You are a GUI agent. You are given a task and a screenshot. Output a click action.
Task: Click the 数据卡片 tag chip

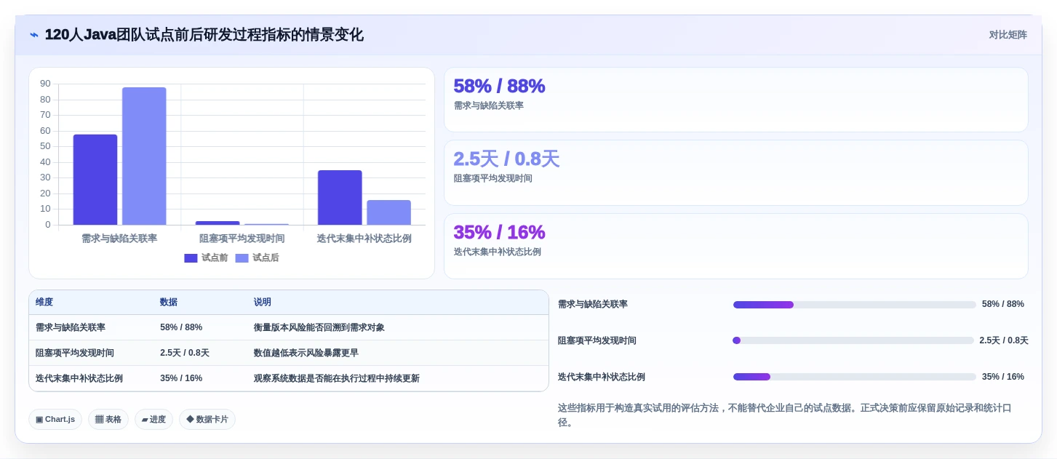[207, 419]
